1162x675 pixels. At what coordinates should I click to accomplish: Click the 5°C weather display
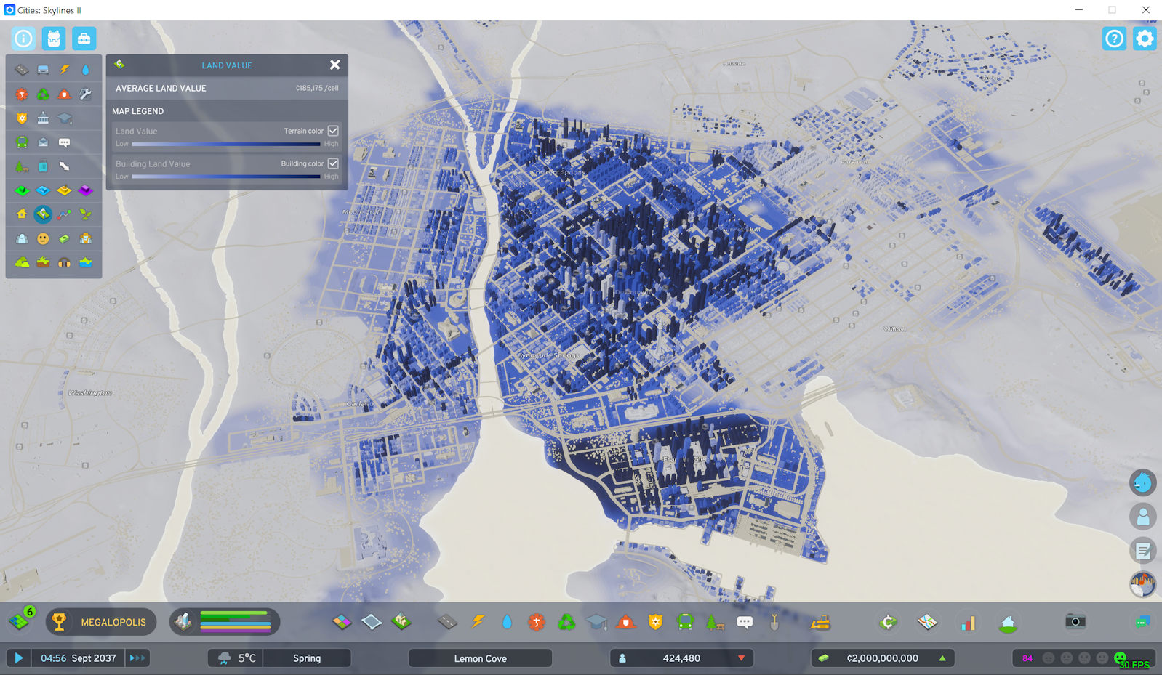click(236, 658)
